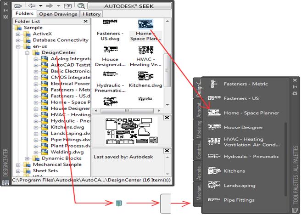
Task: Click the Up folder icon
Action: point(67,6)
